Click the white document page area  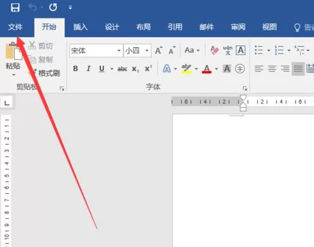click(x=243, y=181)
